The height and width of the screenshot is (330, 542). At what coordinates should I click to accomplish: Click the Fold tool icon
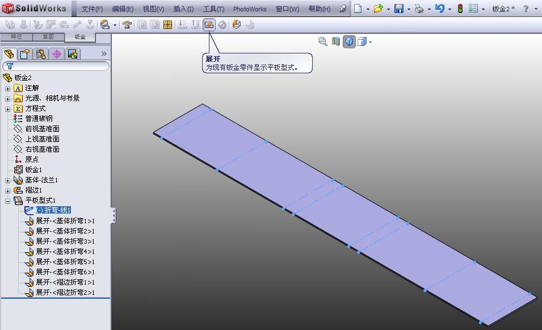[196, 24]
